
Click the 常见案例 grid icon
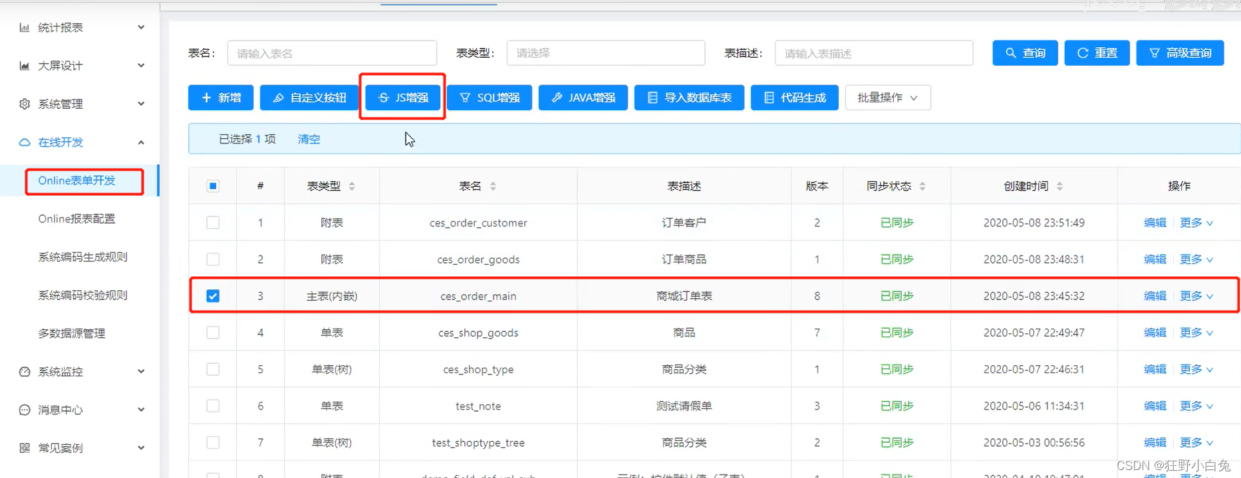click(x=25, y=448)
